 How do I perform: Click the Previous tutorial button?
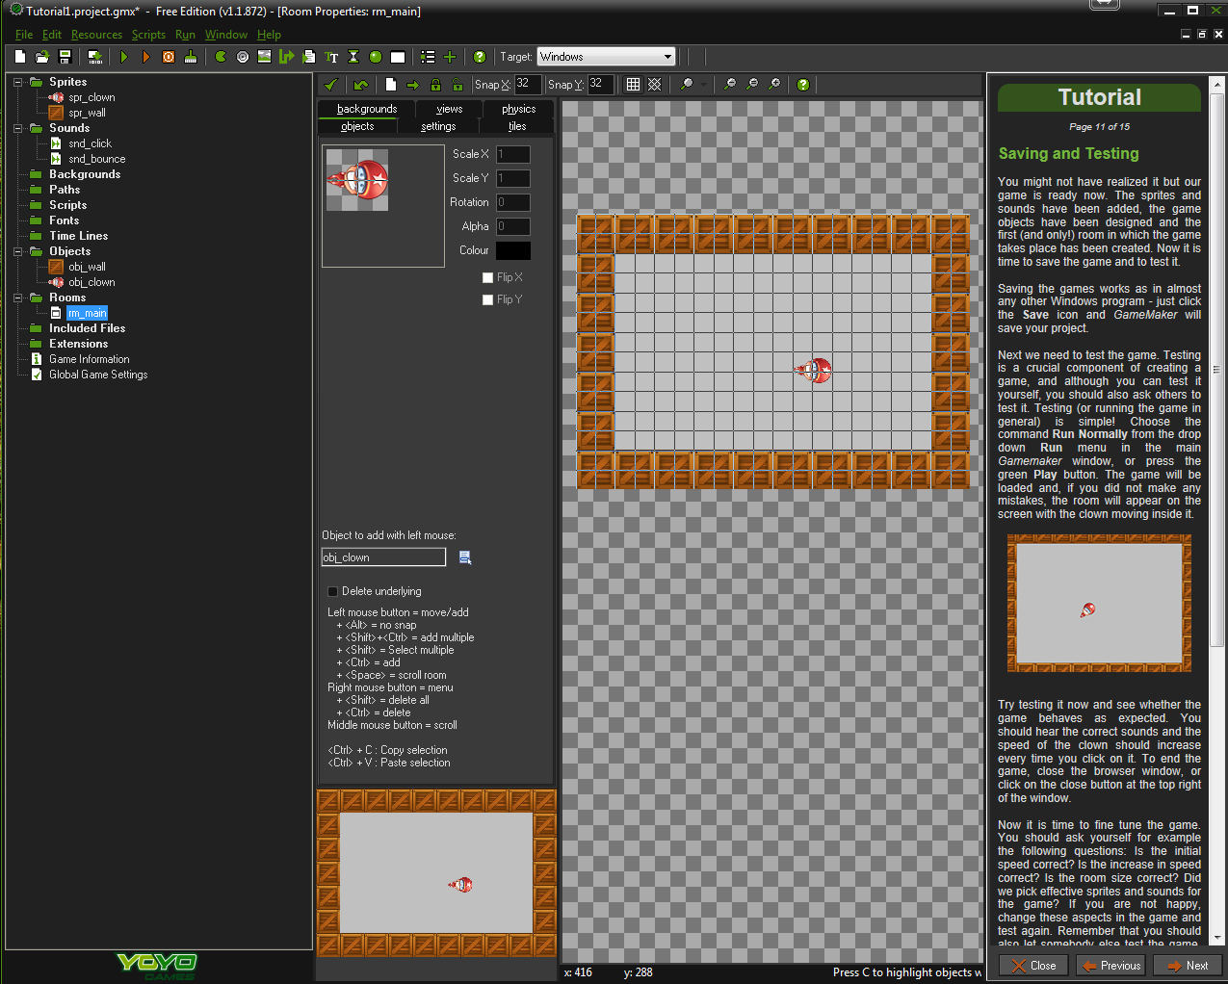1111,966
